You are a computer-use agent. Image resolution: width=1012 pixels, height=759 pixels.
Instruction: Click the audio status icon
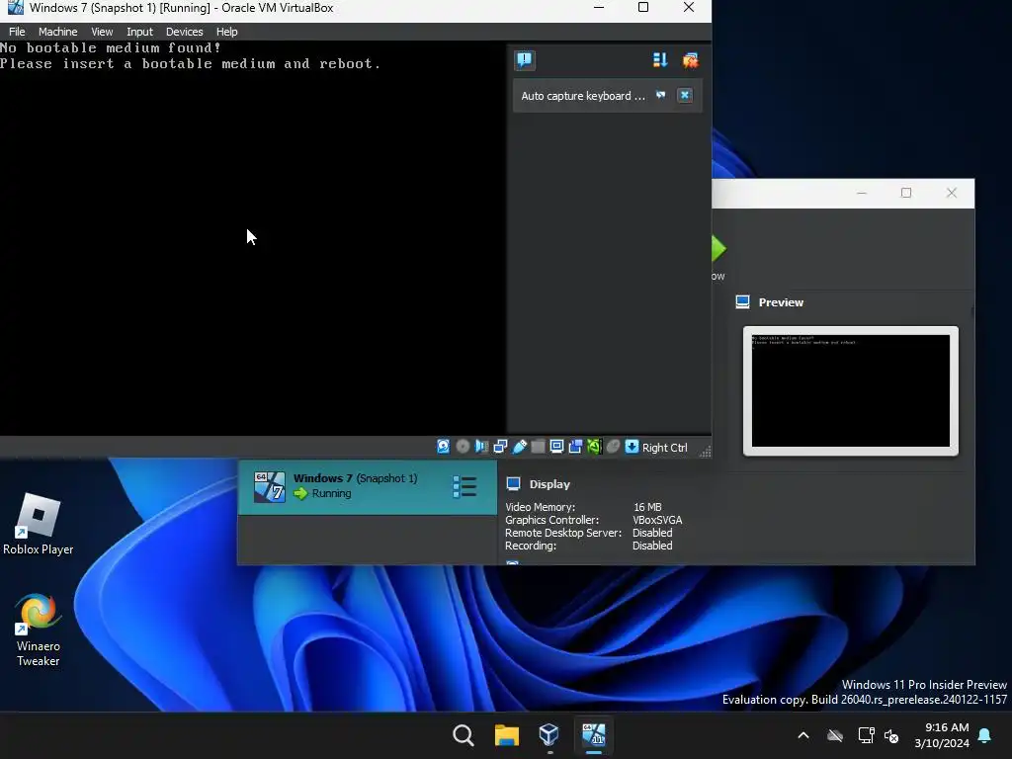click(x=481, y=447)
